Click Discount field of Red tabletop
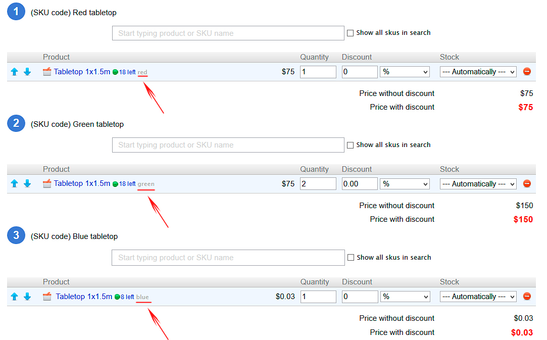547x340 pixels. tap(360, 72)
